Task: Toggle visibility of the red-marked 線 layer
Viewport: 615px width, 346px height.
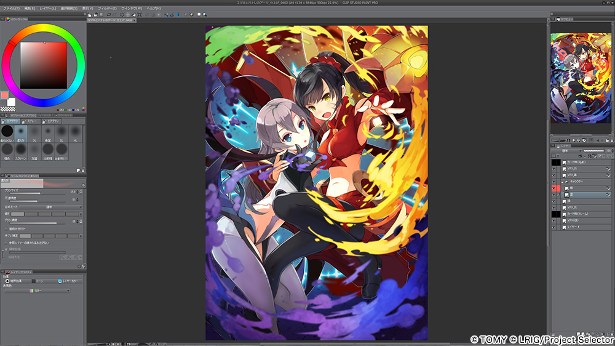Action: [x=553, y=188]
